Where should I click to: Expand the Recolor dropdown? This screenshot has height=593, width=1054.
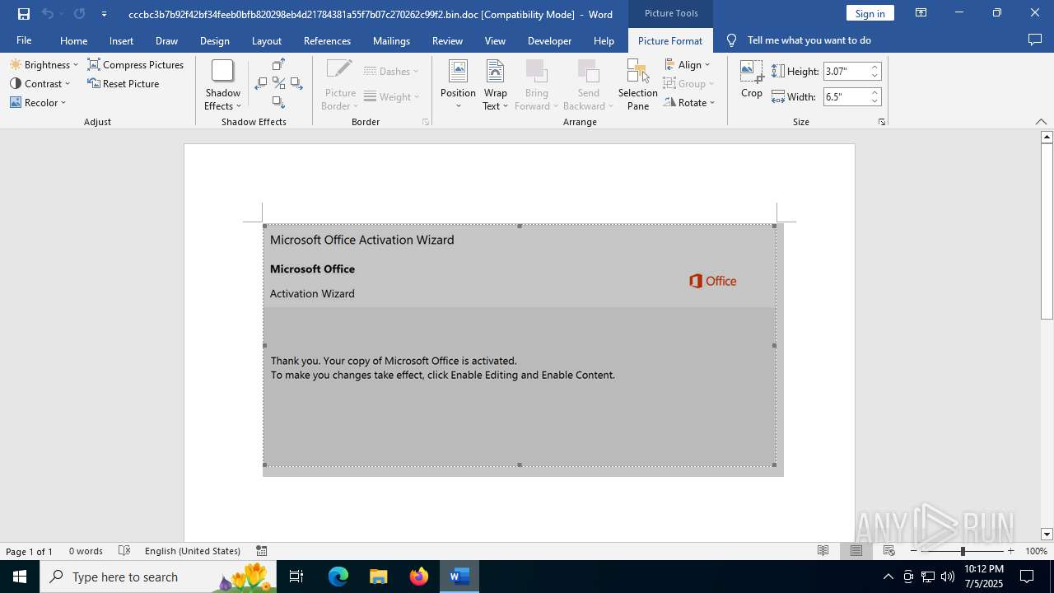click(38, 102)
